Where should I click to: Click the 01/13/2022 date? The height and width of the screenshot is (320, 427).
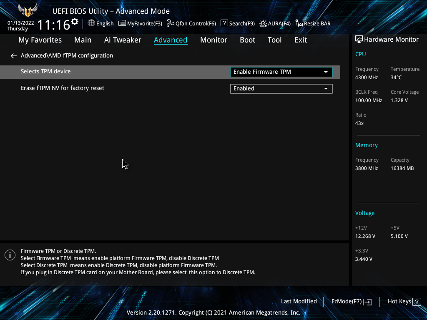[21, 23]
